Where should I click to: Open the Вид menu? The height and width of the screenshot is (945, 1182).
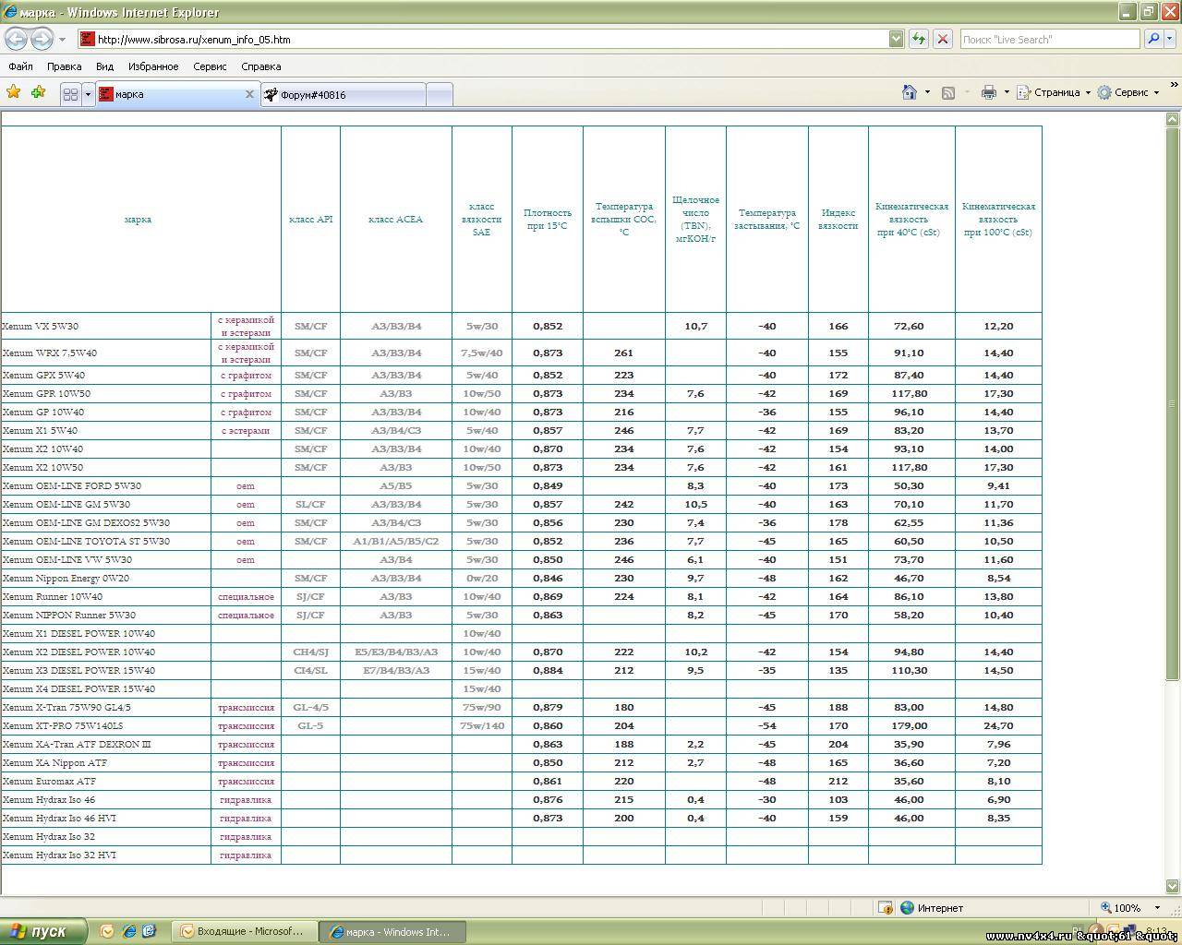coord(104,66)
